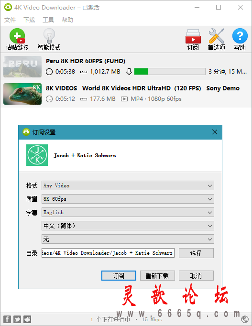
Task: Open the 中文（简体）subtitle dropdown
Action: pyautogui.click(x=128, y=226)
